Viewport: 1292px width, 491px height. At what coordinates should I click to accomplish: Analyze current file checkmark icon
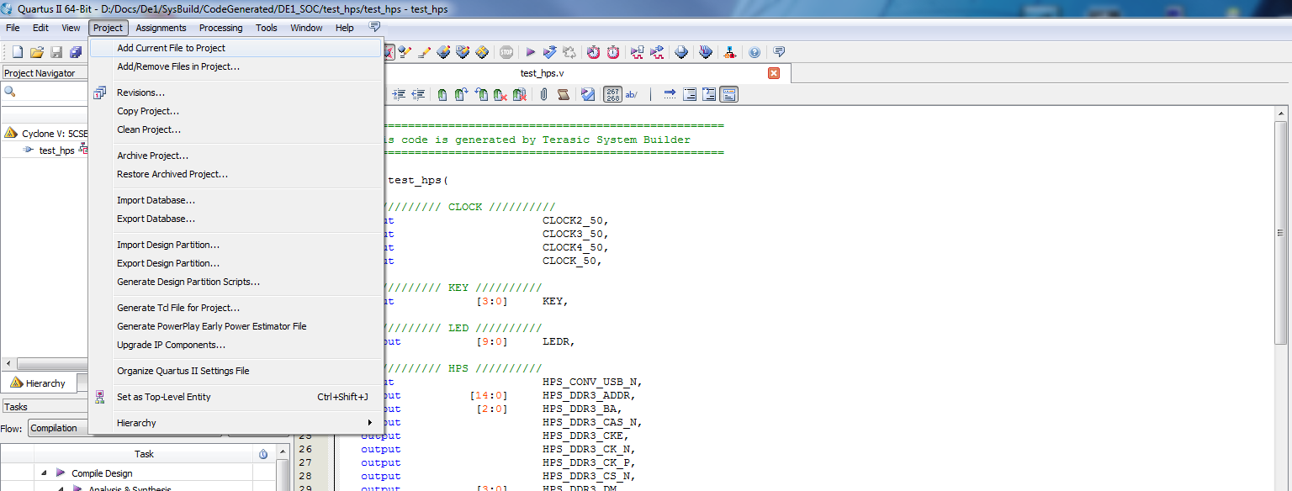[x=588, y=94]
